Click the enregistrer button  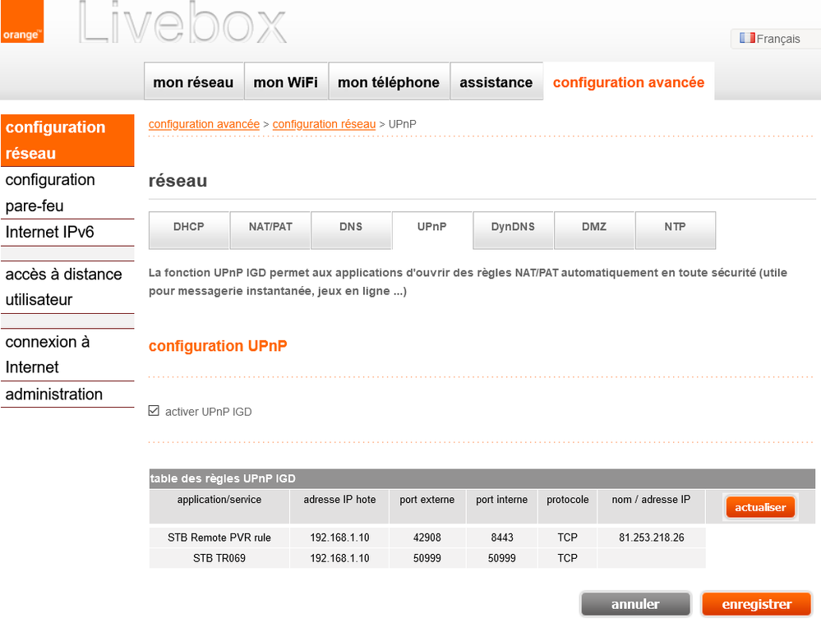pyautogui.click(x=757, y=604)
